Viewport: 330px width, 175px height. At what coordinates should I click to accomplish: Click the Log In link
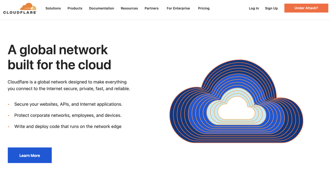(254, 8)
